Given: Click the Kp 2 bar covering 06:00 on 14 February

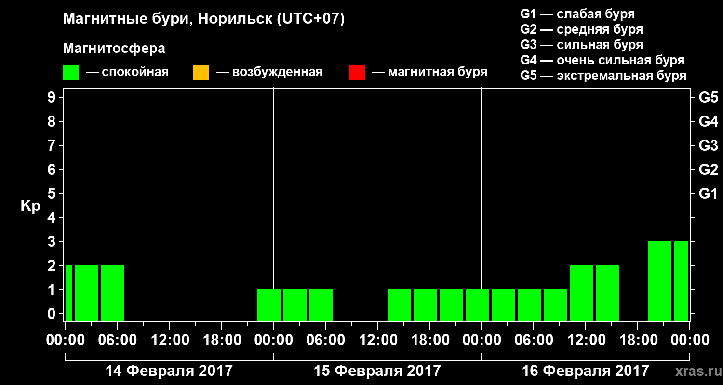Looking at the screenshot, I should pos(113,293).
